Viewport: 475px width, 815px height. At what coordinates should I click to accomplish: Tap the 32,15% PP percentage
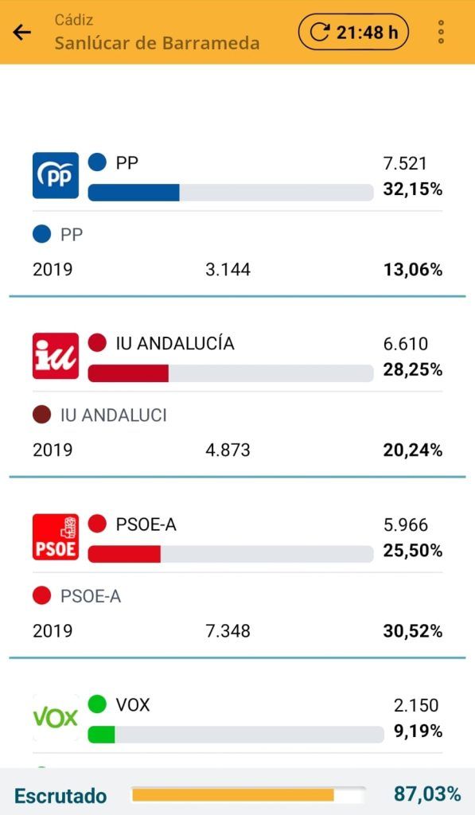click(x=413, y=189)
